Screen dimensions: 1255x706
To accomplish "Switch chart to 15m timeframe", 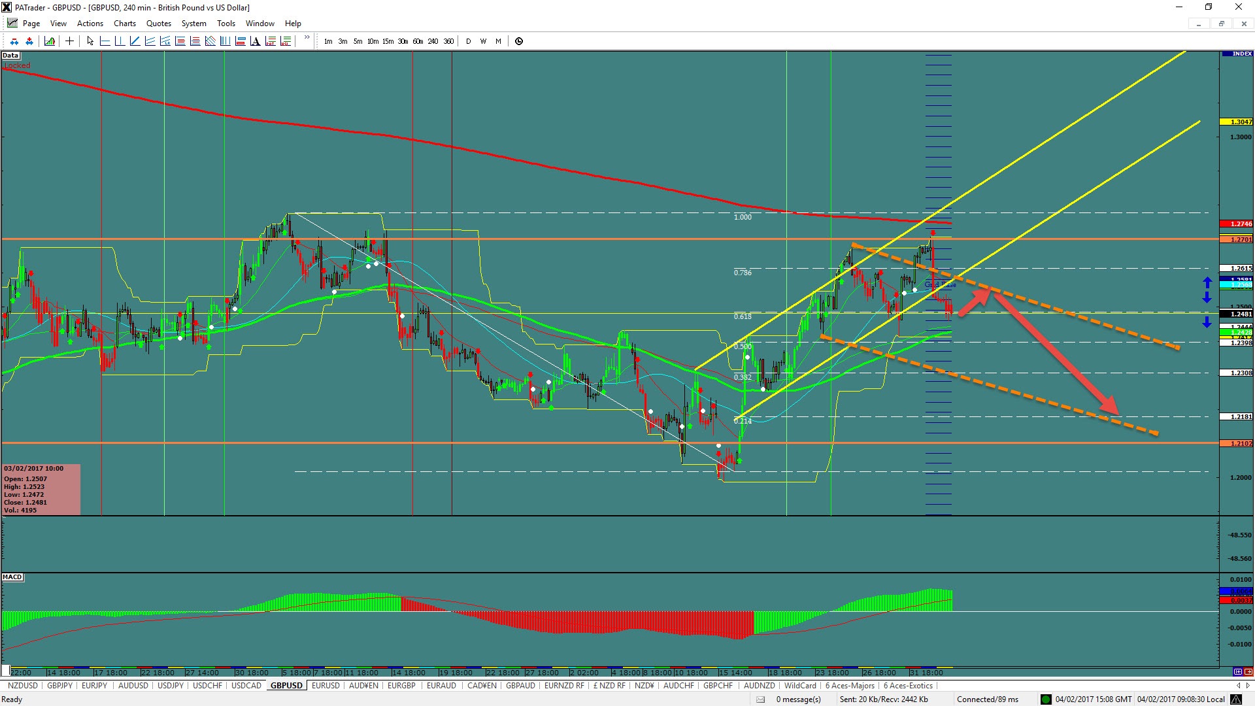I will [388, 41].
